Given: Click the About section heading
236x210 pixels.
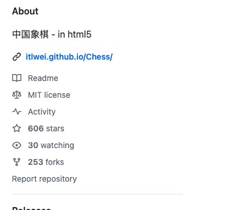Looking at the screenshot, I should pos(25,11).
